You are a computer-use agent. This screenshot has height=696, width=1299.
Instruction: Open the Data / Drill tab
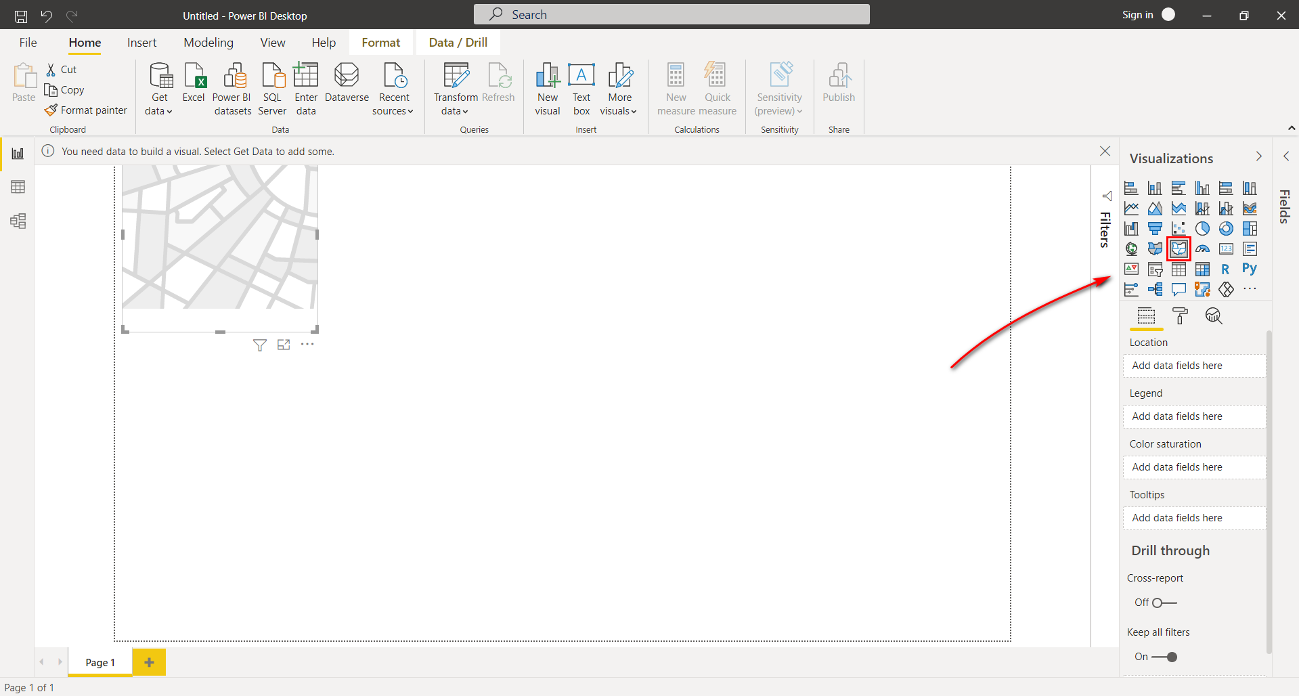pyautogui.click(x=458, y=42)
